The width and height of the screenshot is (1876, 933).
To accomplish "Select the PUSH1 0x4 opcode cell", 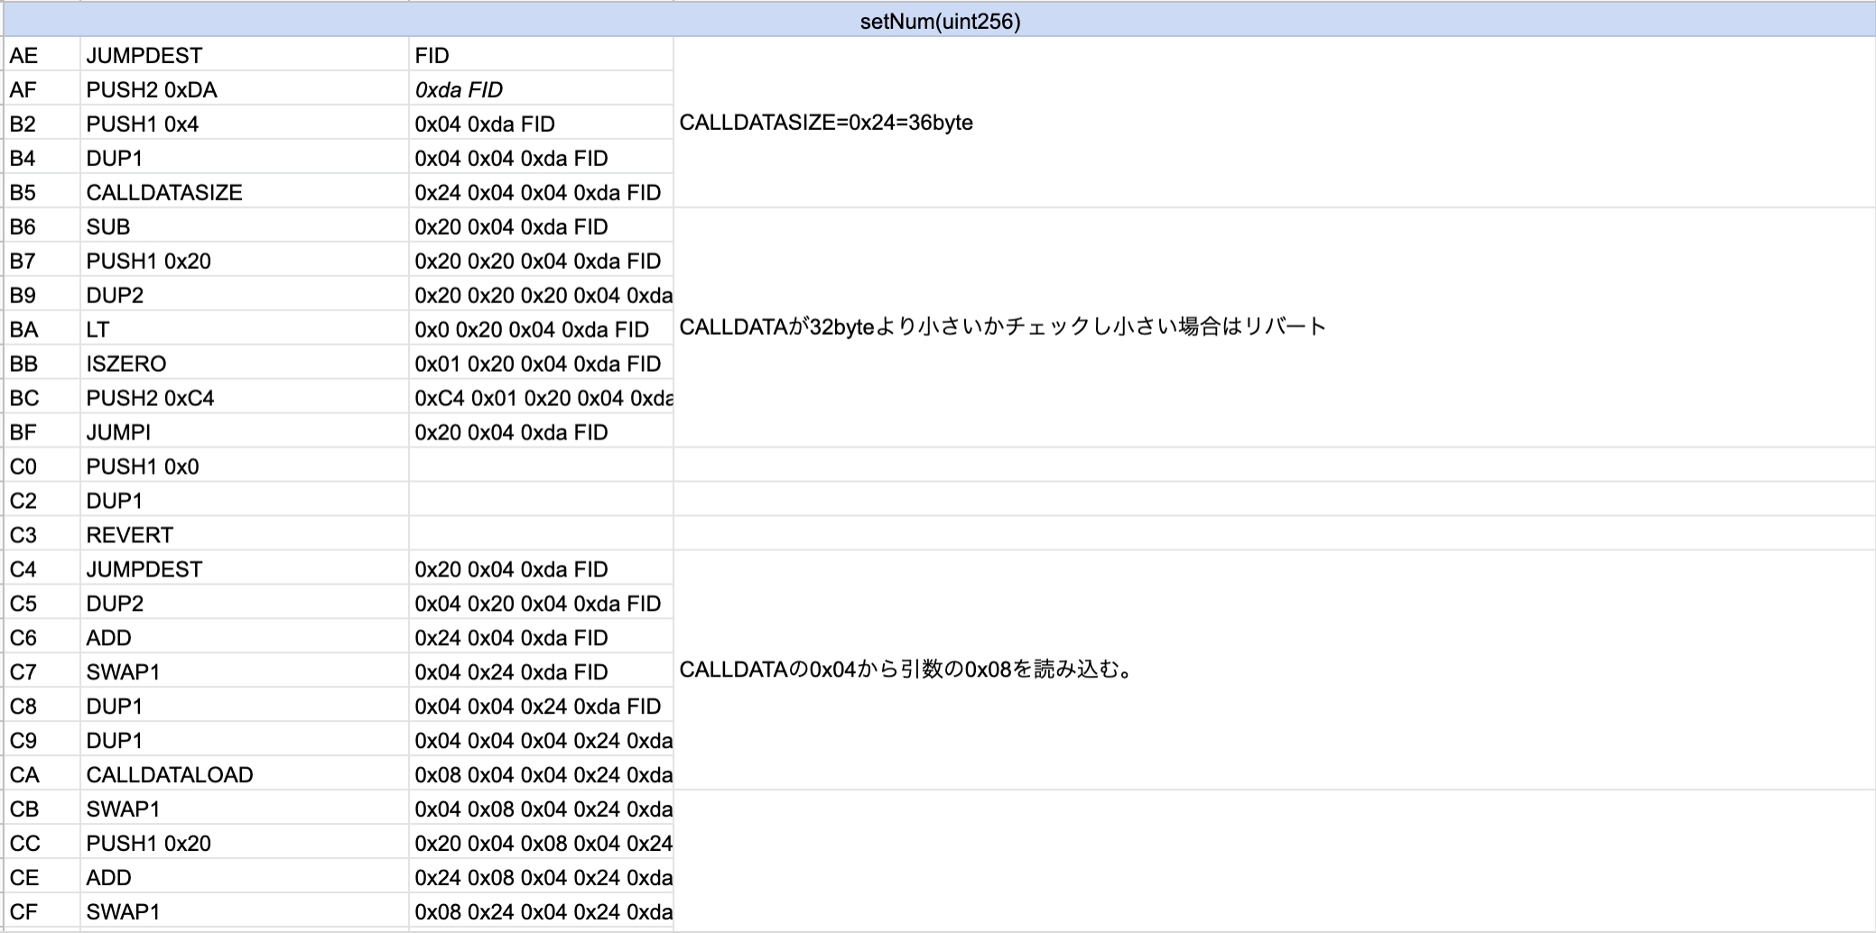I will click(x=244, y=124).
